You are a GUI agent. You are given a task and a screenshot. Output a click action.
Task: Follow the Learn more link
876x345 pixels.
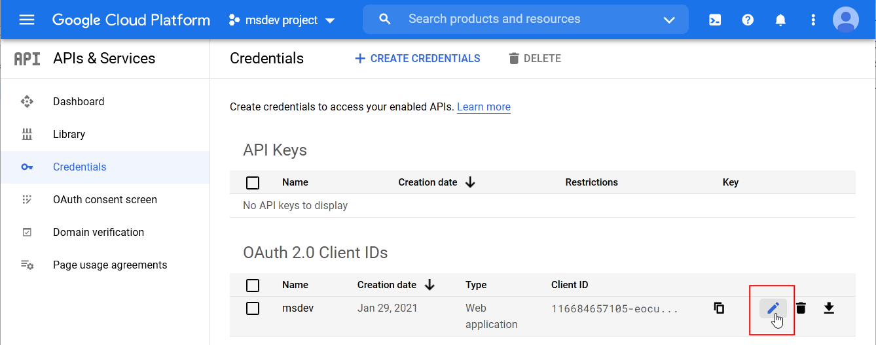[483, 107]
